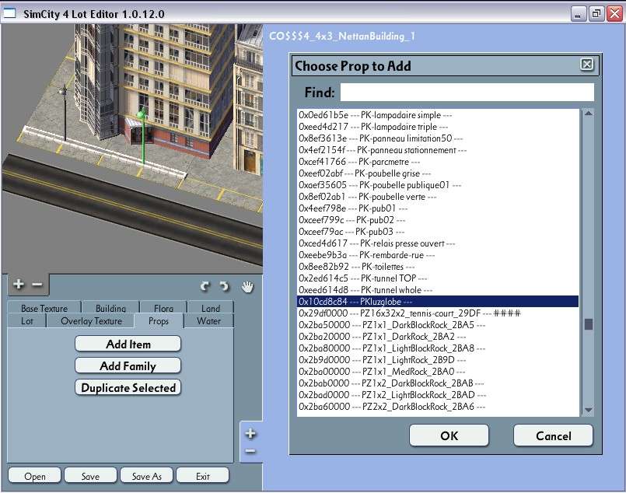Viewport: 626px width, 493px height.
Task: Pick PK-pub03 in the list
Action: click(438, 232)
